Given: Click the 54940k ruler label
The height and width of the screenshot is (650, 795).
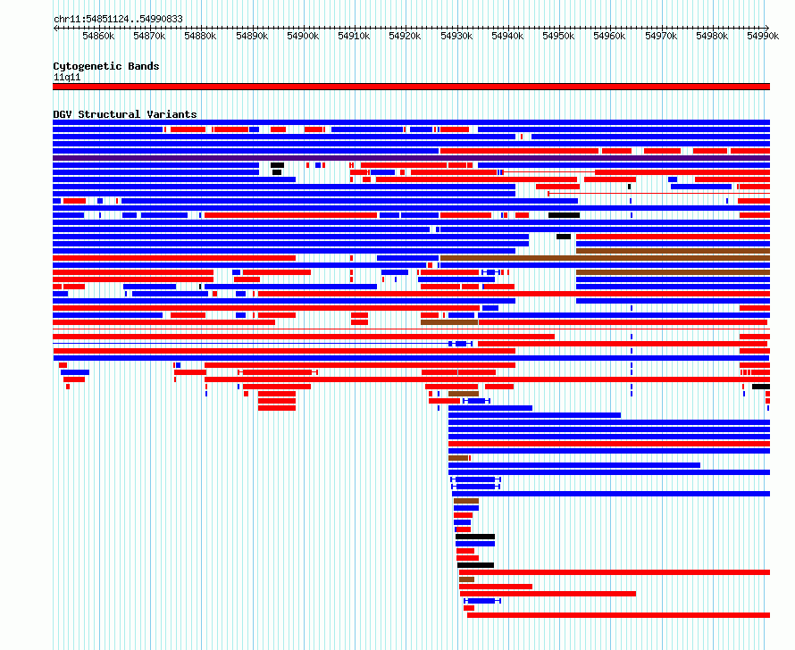Looking at the screenshot, I should (x=508, y=36).
